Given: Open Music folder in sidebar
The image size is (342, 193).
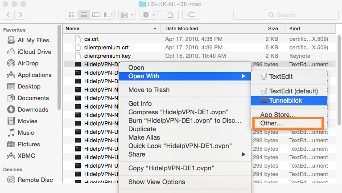Looking at the screenshot, I should [x=21, y=133].
